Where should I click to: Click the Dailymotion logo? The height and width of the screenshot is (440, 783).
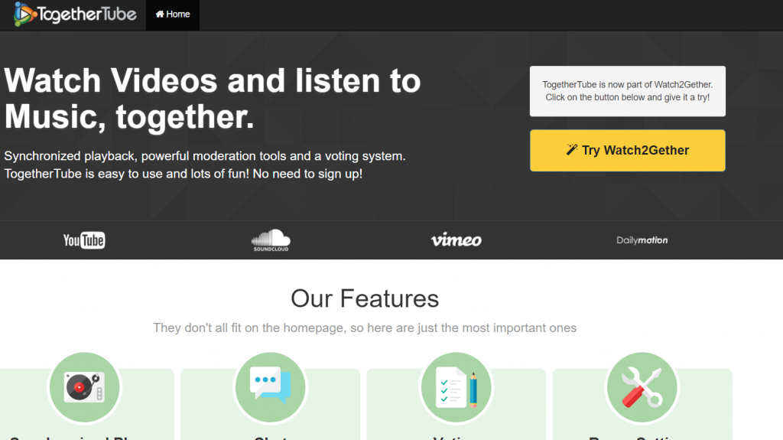(x=642, y=240)
